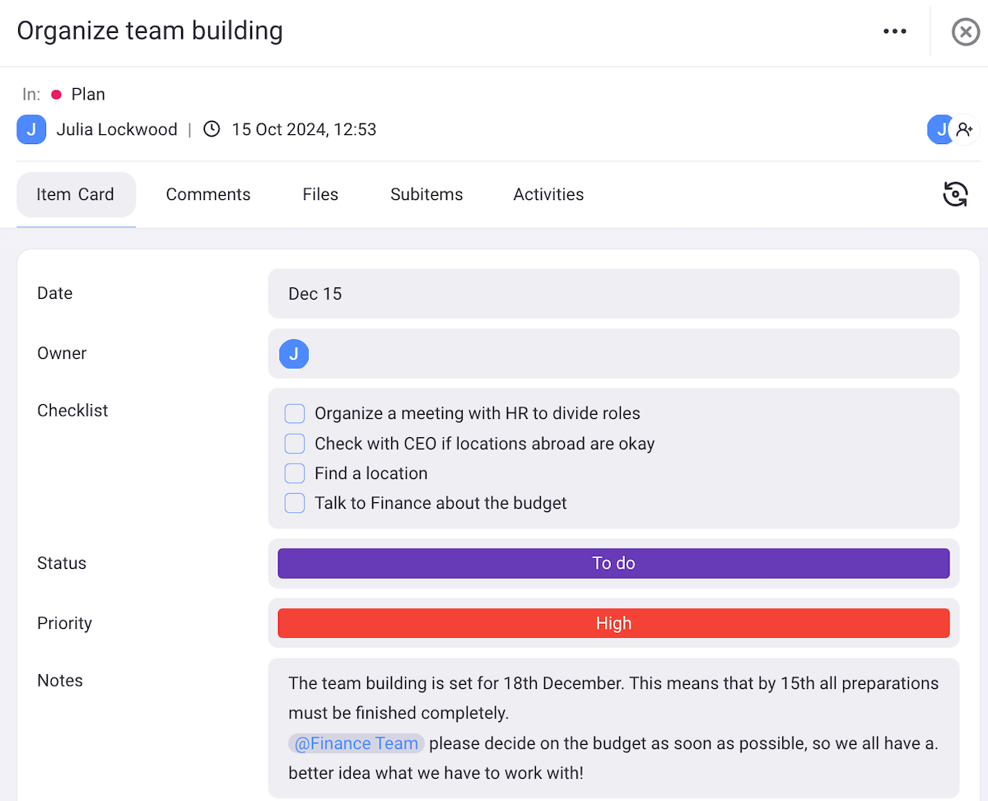Click the refresh automation icon beside tabs

point(955,194)
